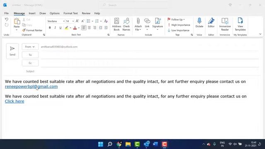Screen dimensions: 265x149
Task: Clear all formatting
Action: pos(106,21)
